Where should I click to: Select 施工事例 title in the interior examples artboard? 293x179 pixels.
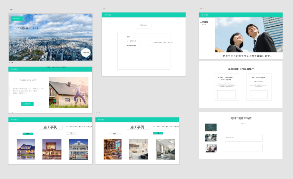[137, 127]
